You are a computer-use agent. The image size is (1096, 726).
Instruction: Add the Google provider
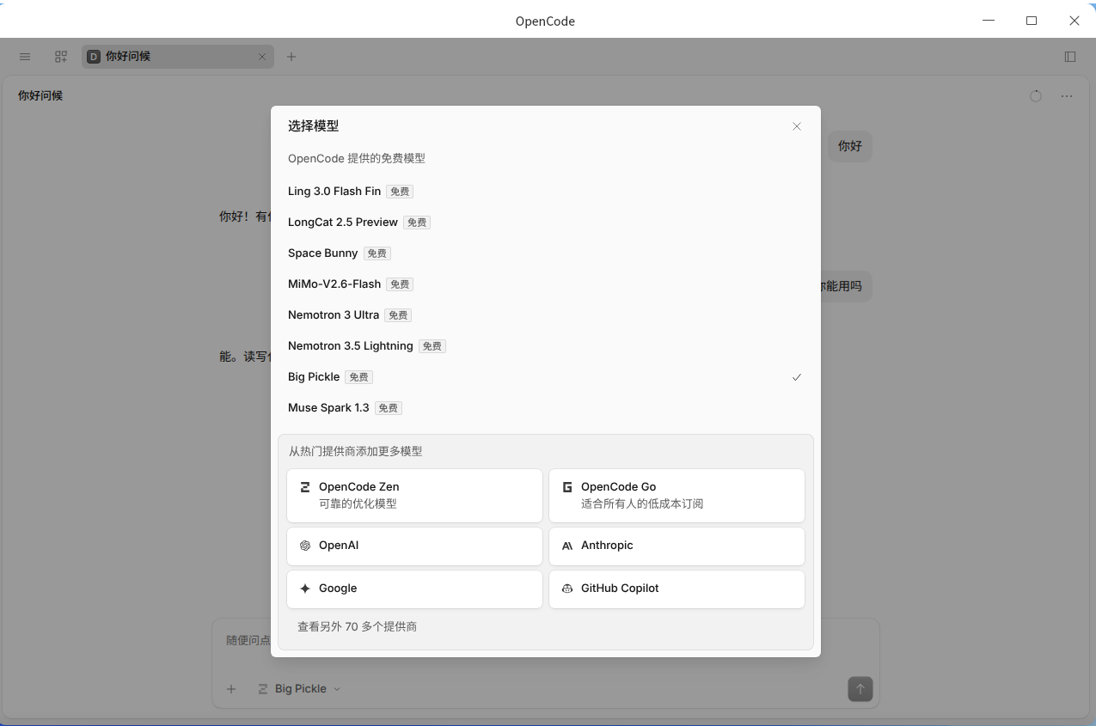[x=414, y=589]
